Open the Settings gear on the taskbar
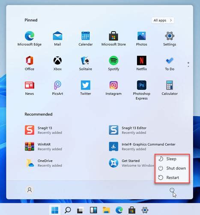 [x=145, y=210]
